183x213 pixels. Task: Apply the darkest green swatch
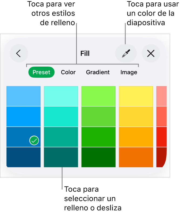click(x=99, y=157)
